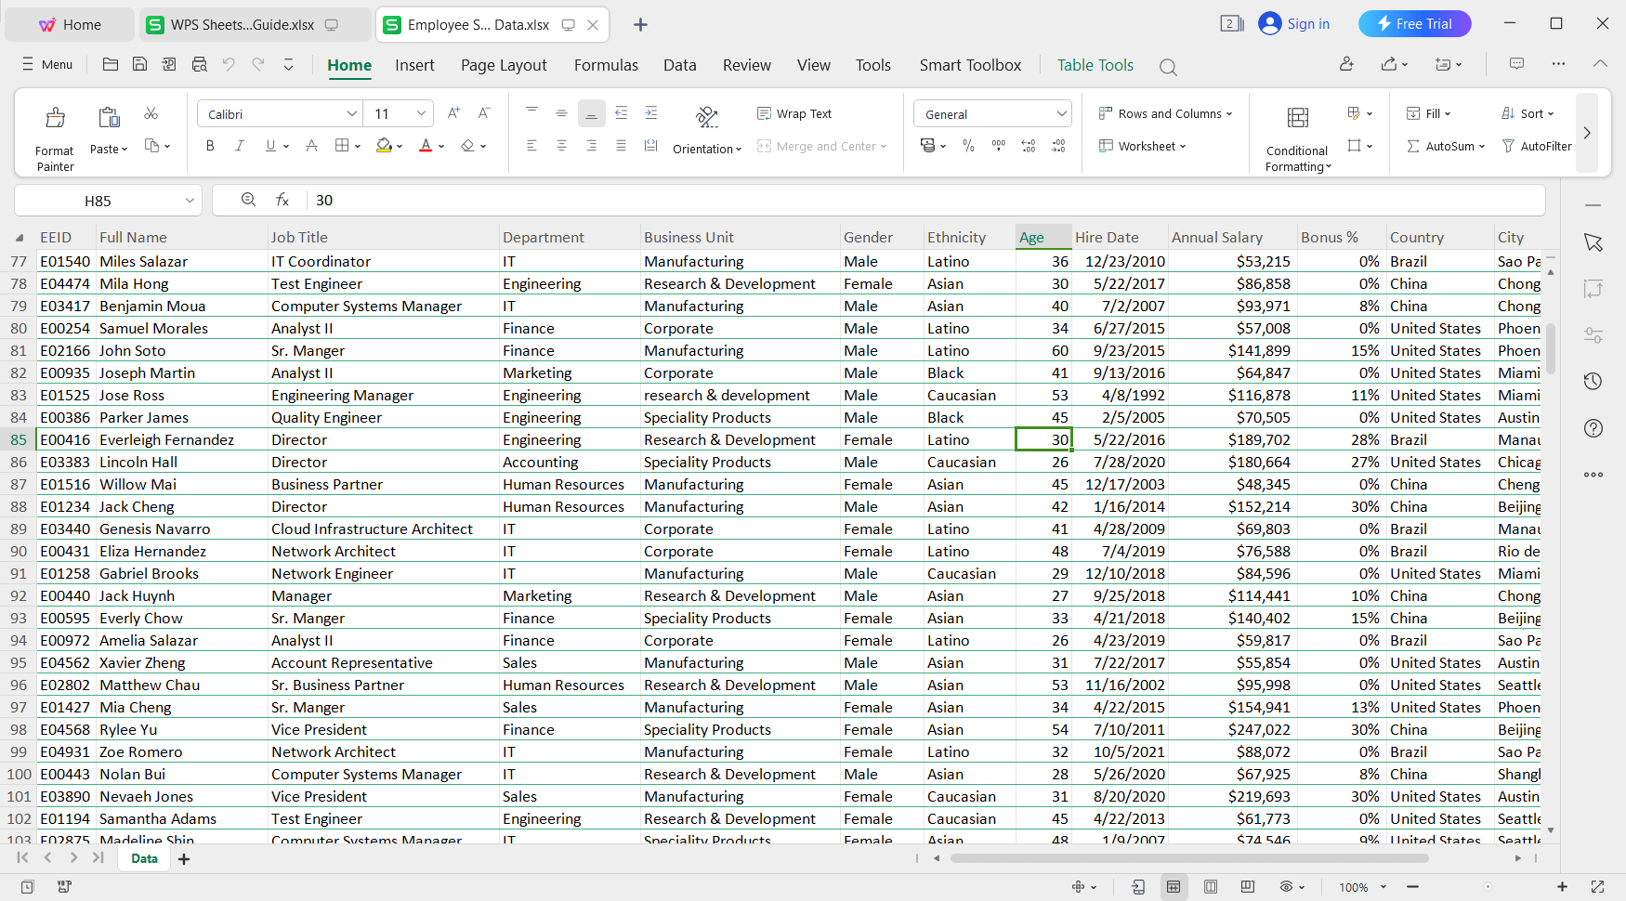Open the Menu in the top-left corner
The width and height of the screenshot is (1626, 901).
coord(46,65)
